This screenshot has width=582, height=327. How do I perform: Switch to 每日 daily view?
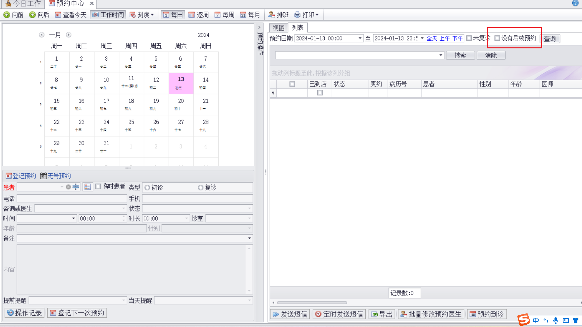click(173, 15)
